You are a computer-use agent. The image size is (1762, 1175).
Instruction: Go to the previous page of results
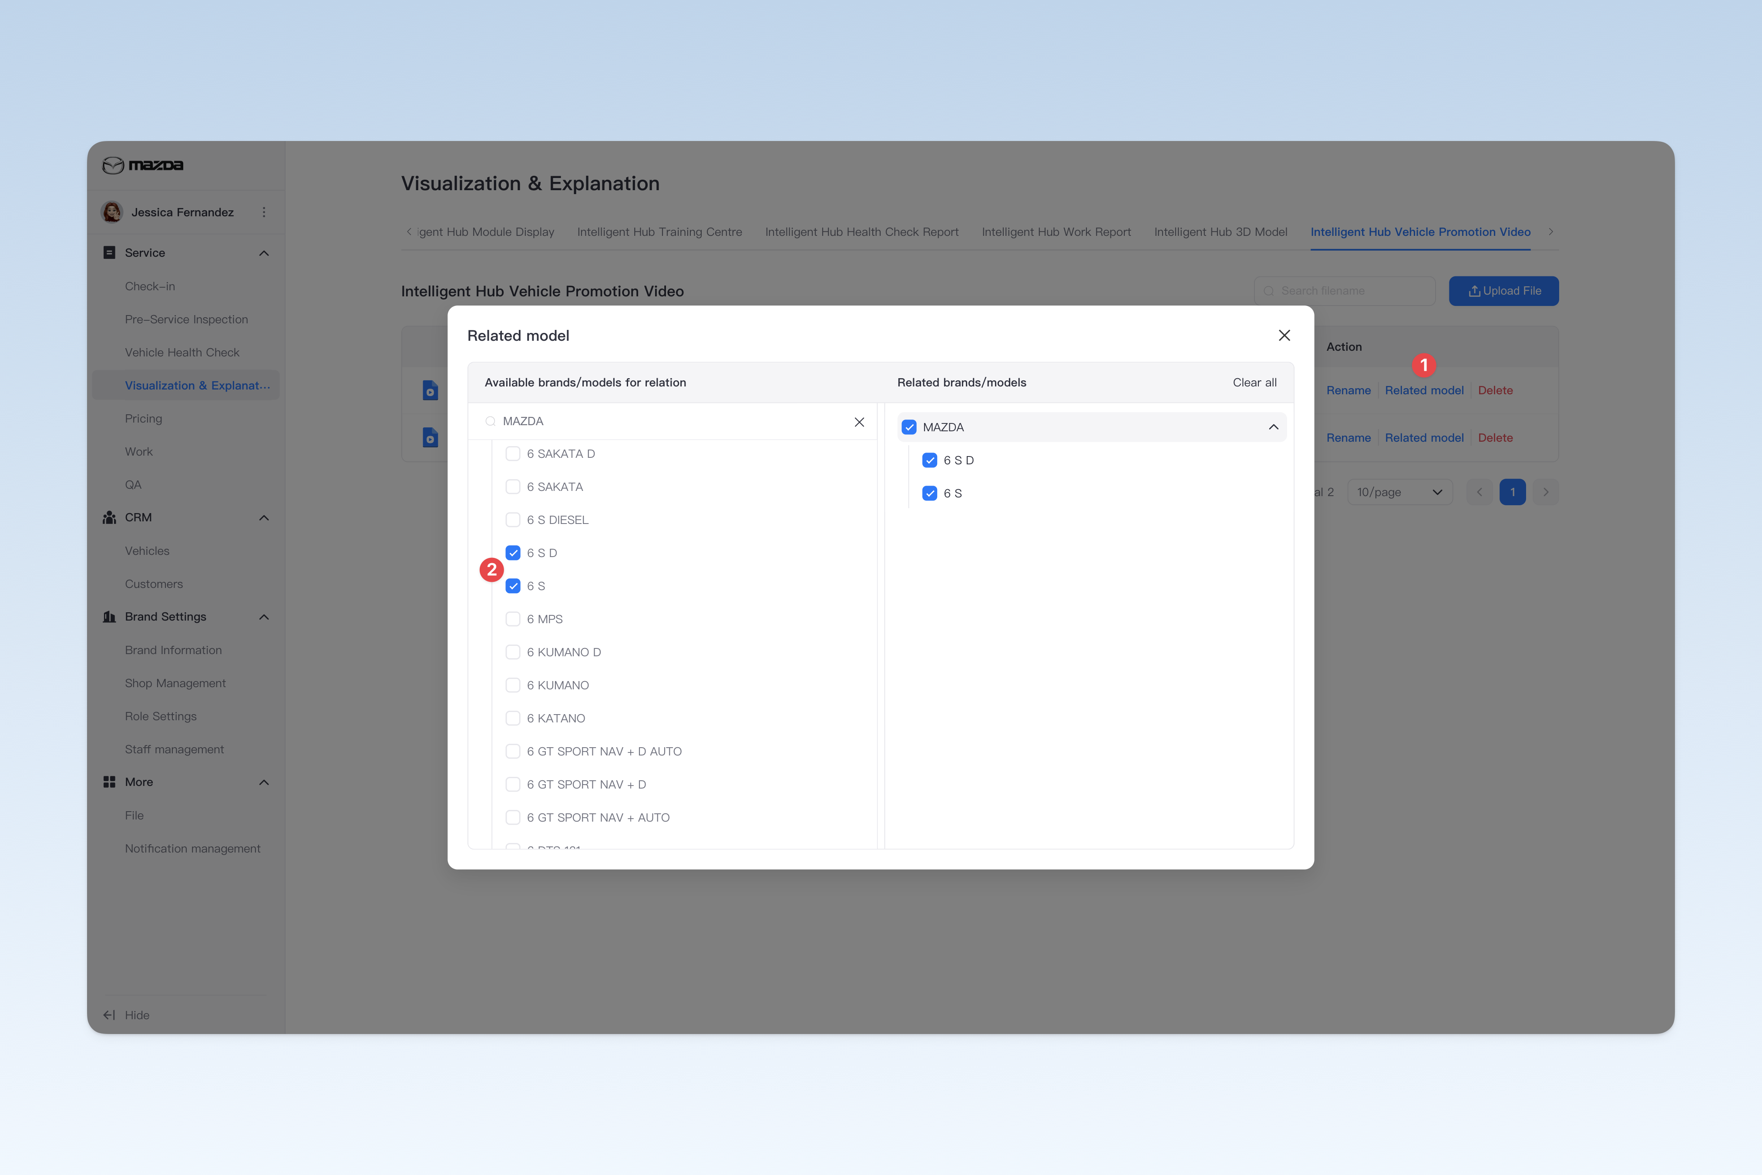(1480, 492)
